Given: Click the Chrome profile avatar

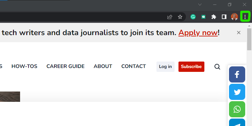Looking at the screenshot, I should [235, 17].
